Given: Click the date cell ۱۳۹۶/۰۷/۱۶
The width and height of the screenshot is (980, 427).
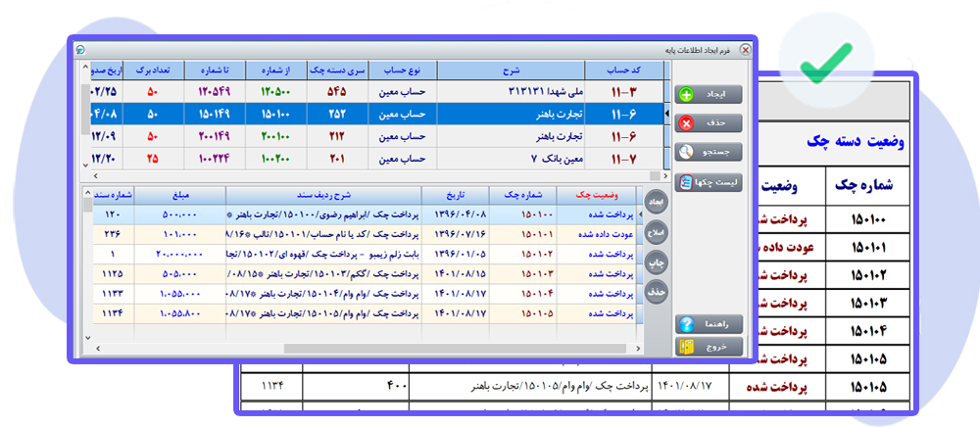Looking at the screenshot, I should coord(456,234).
